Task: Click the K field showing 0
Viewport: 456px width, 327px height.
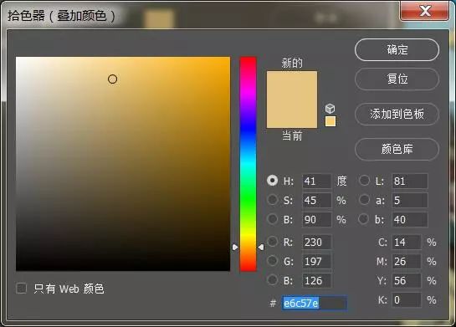Action: 407,300
